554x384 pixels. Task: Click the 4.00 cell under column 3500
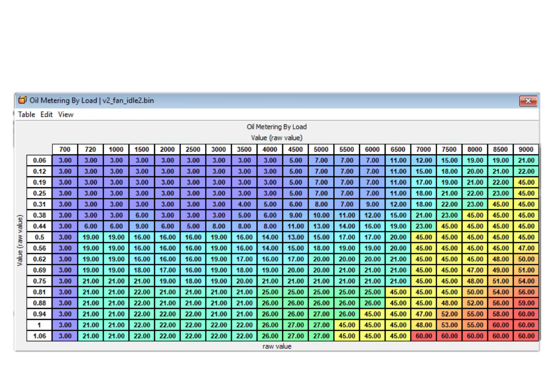tap(244, 204)
